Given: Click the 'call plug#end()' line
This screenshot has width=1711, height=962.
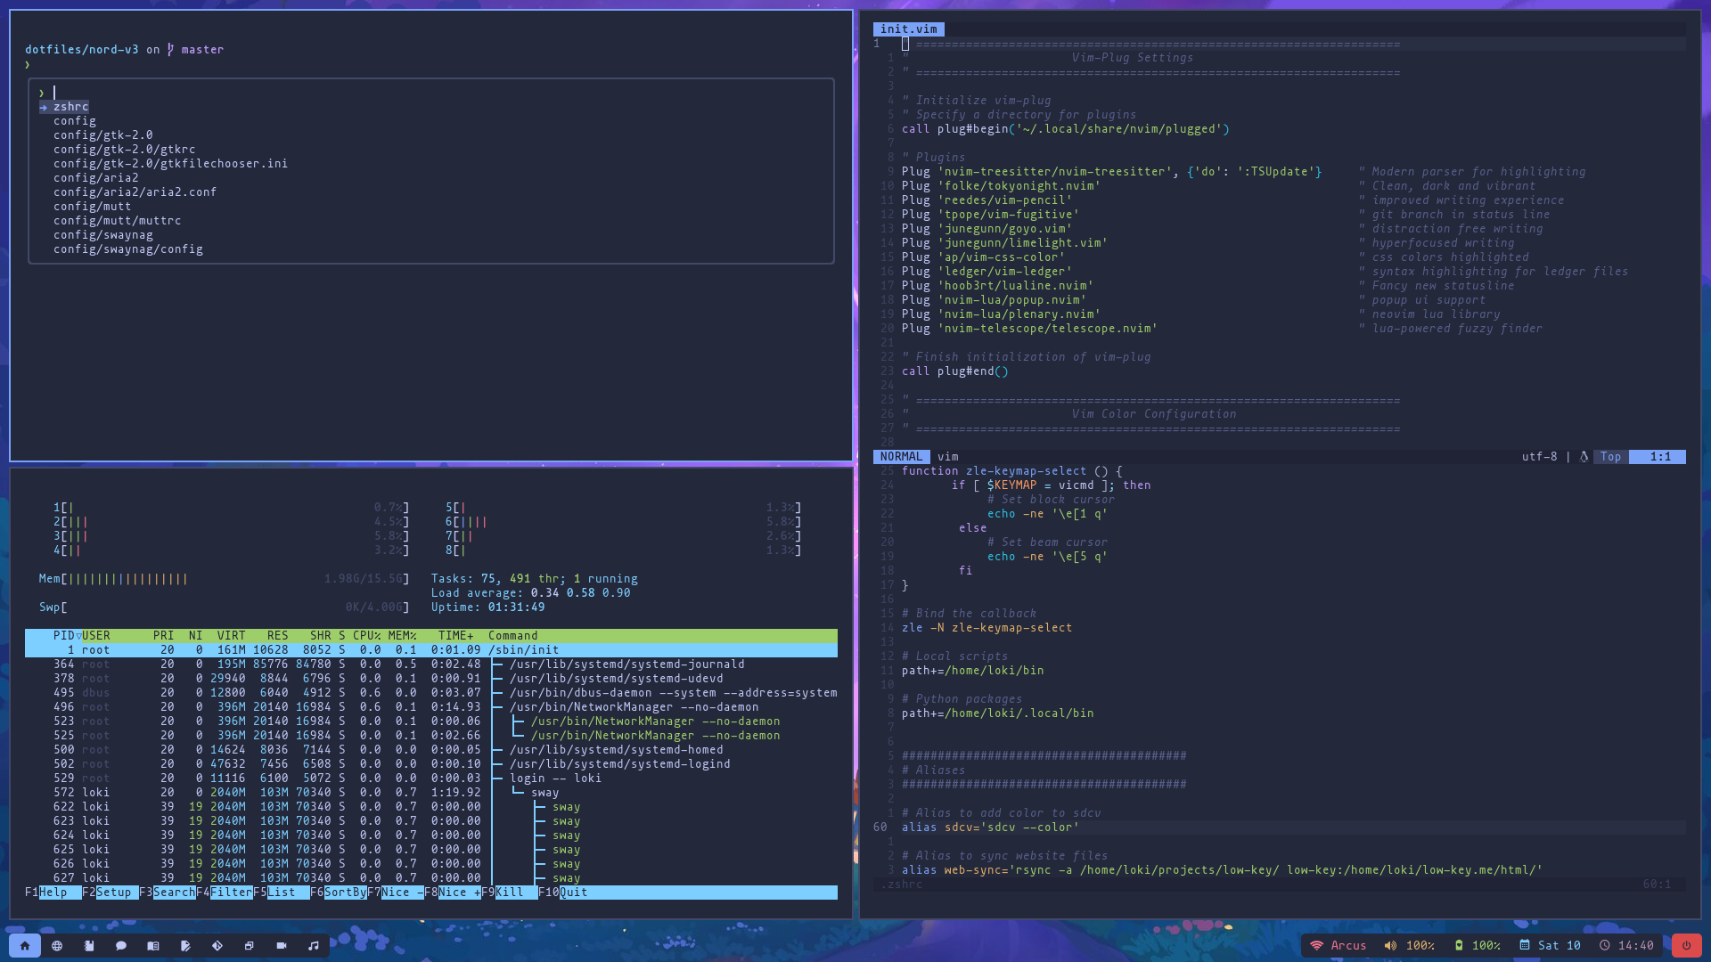Looking at the screenshot, I should click(x=954, y=371).
